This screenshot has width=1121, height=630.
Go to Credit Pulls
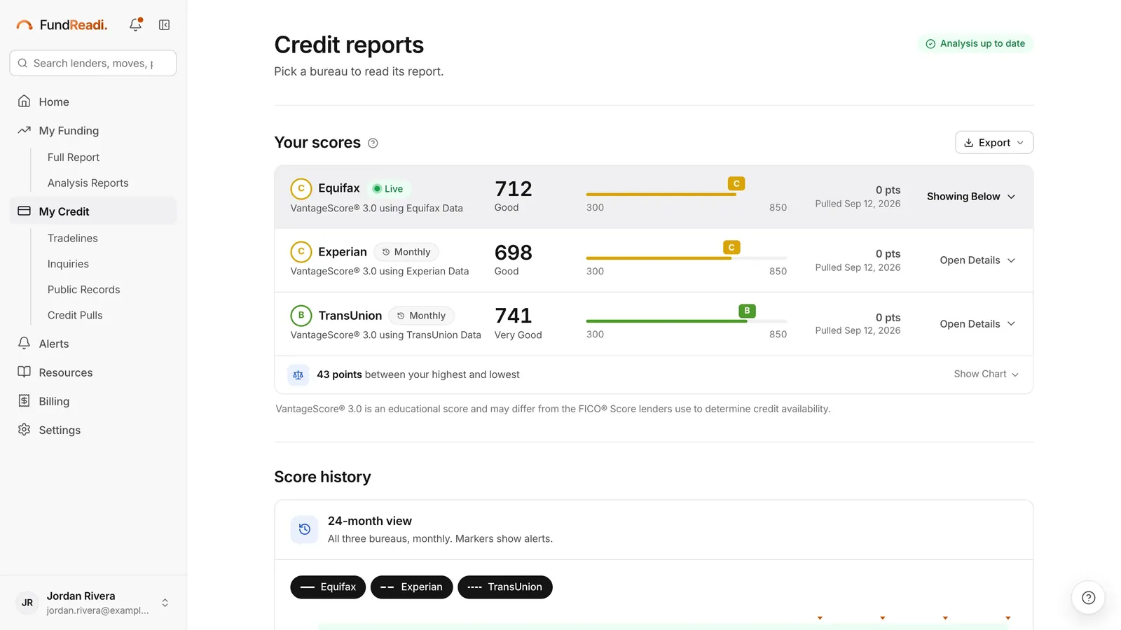pyautogui.click(x=75, y=315)
